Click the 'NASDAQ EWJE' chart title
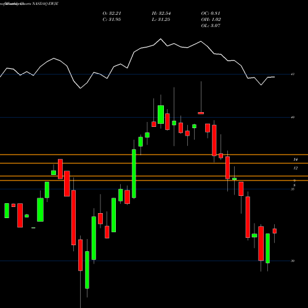This screenshot has height=308, width=308. (x=45, y=4)
